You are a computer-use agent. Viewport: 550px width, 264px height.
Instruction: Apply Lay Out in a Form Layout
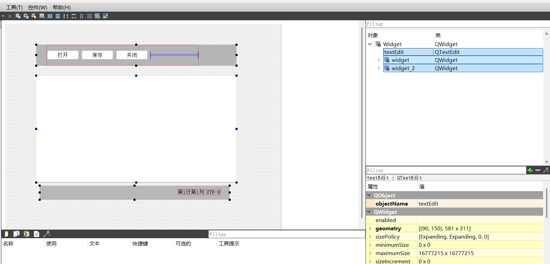click(82, 16)
